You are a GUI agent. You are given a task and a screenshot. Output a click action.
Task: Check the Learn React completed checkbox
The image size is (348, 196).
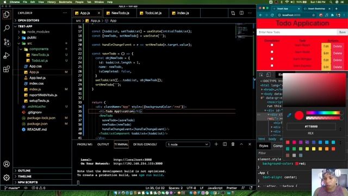point(272,45)
